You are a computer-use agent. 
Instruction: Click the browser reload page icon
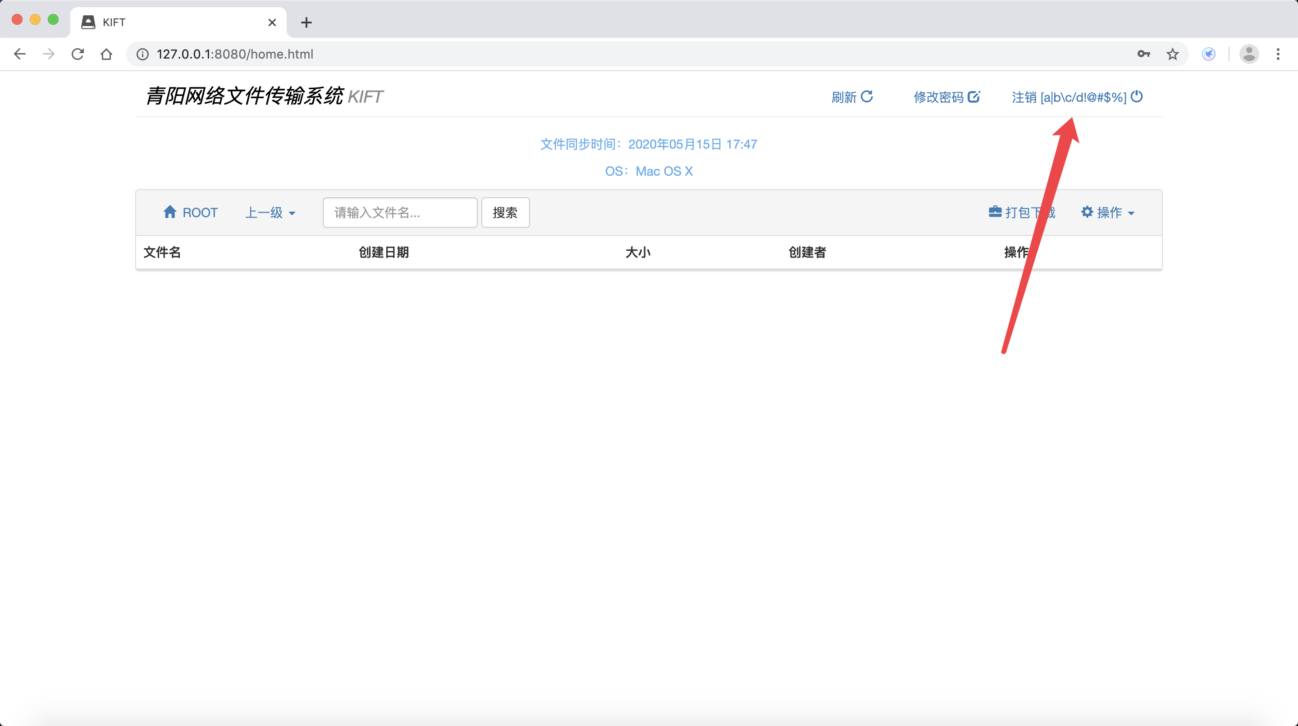click(x=77, y=54)
